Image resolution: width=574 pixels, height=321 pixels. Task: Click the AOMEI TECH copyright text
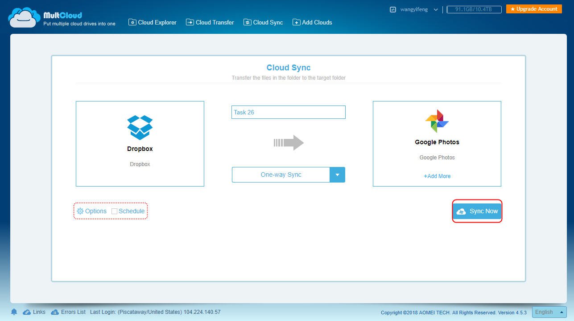(x=454, y=313)
